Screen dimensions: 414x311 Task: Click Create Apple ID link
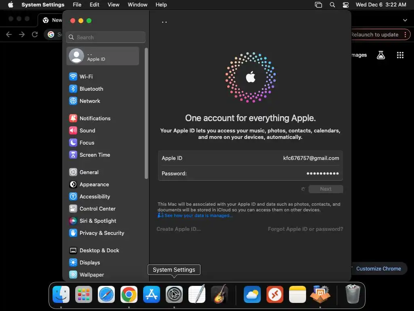pyautogui.click(x=179, y=229)
